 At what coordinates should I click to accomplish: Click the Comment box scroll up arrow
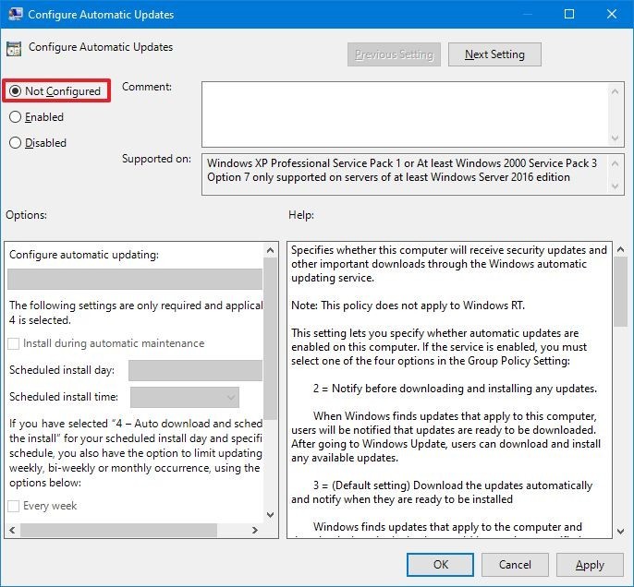click(x=615, y=91)
